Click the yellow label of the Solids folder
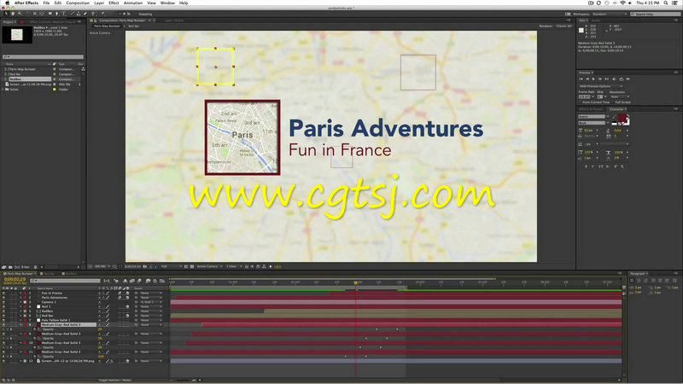This screenshot has width=683, height=384. click(55, 90)
